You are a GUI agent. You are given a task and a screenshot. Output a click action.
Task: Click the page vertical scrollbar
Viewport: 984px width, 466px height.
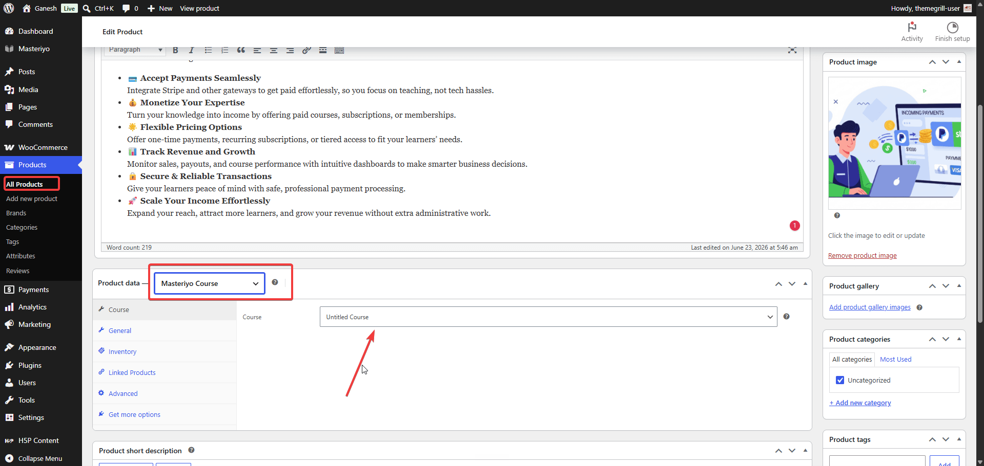click(980, 213)
